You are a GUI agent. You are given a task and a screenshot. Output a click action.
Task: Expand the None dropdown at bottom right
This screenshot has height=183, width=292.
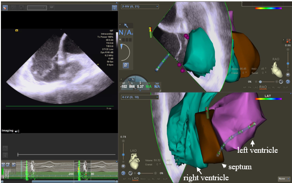click(284, 178)
